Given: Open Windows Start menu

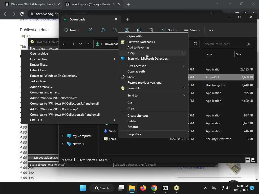Looking at the screenshot, I should click(83, 188).
